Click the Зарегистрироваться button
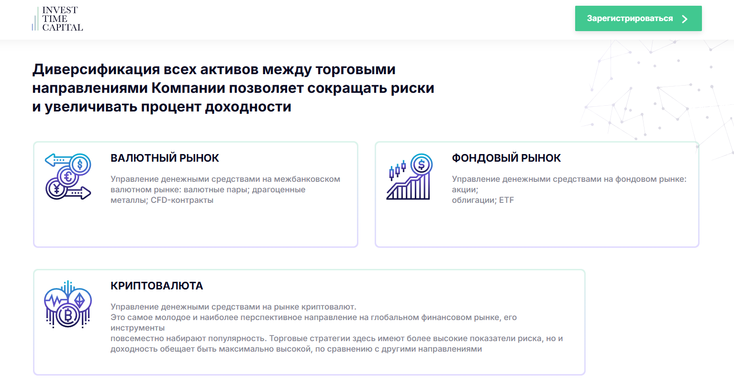 pyautogui.click(x=638, y=19)
